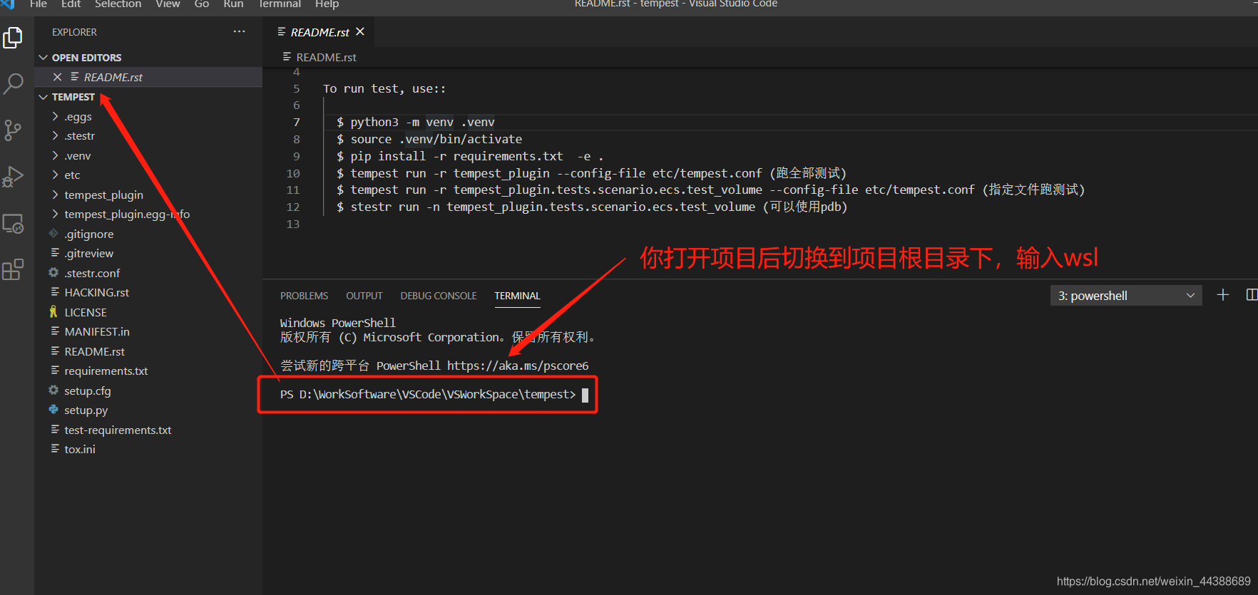This screenshot has width=1258, height=595.
Task: Open Explorer more actions ellipsis
Action: tap(239, 32)
